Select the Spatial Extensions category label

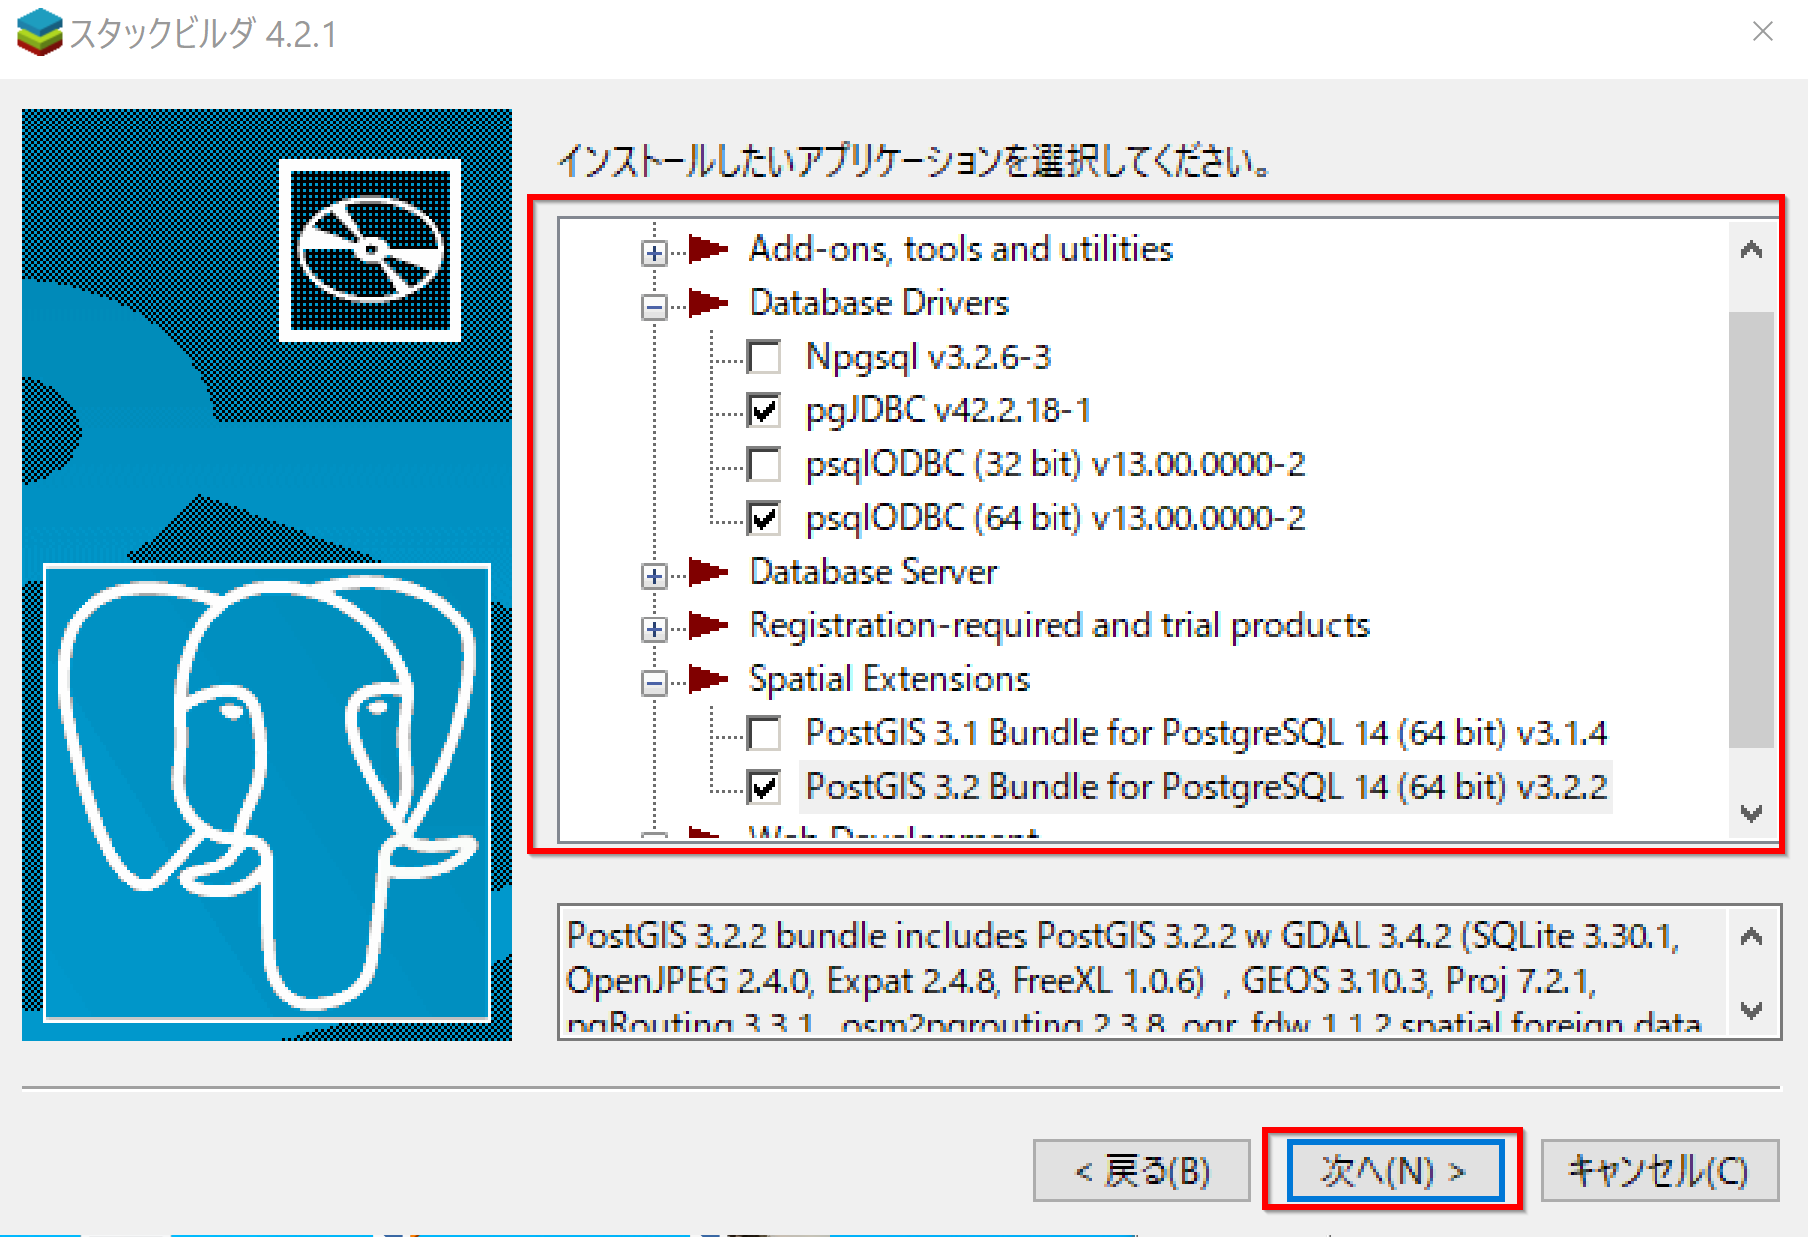tap(889, 678)
